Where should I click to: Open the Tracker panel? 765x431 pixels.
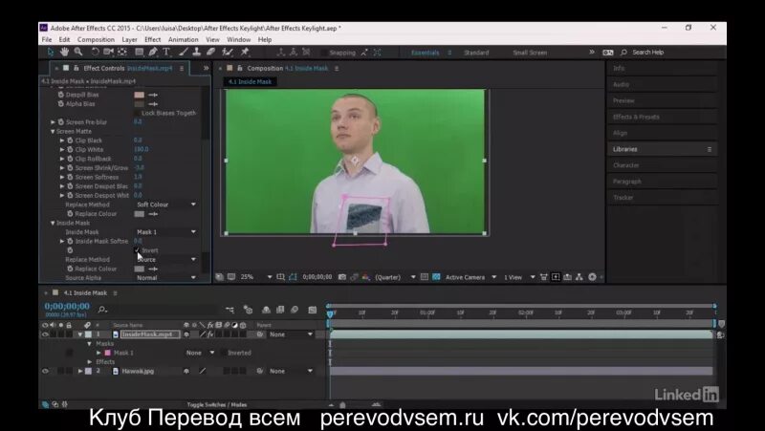pyautogui.click(x=623, y=198)
